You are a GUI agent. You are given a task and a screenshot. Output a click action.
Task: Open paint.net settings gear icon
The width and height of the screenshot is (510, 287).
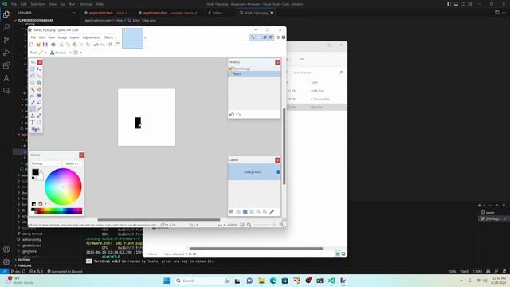[x=278, y=37]
